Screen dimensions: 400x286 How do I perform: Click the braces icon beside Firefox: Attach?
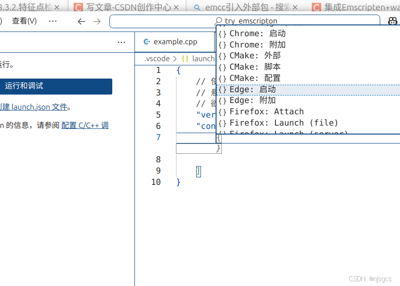pos(222,112)
